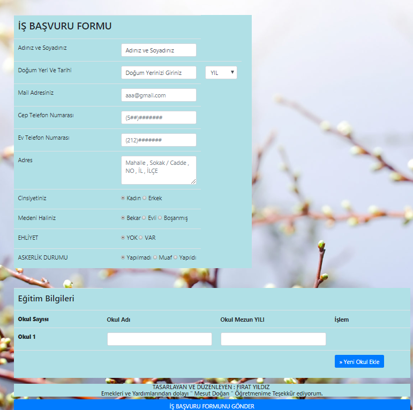Screen dimensions: 413x410
Task: Click the Ev Telefon Numarası label
Action: [x=44, y=138]
